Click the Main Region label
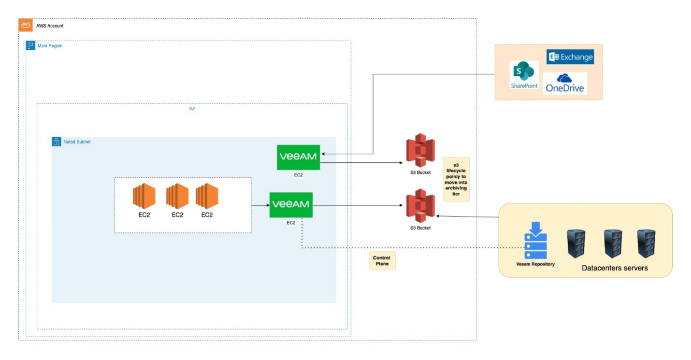This screenshot has height=360, width=691. [x=50, y=46]
